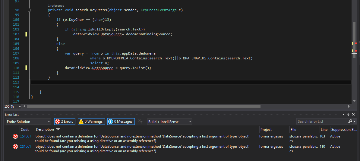Click stoixeia_paralabis.cs file cell, first error
The height and width of the screenshot is (161, 360).
[304, 138]
